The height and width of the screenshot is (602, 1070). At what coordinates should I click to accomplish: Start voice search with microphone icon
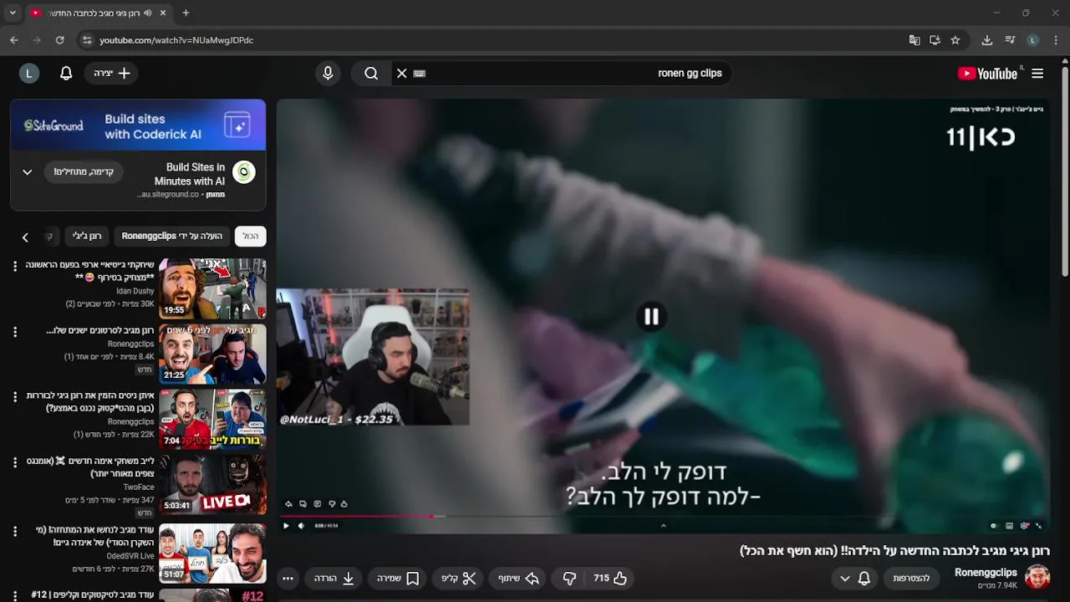click(x=328, y=74)
